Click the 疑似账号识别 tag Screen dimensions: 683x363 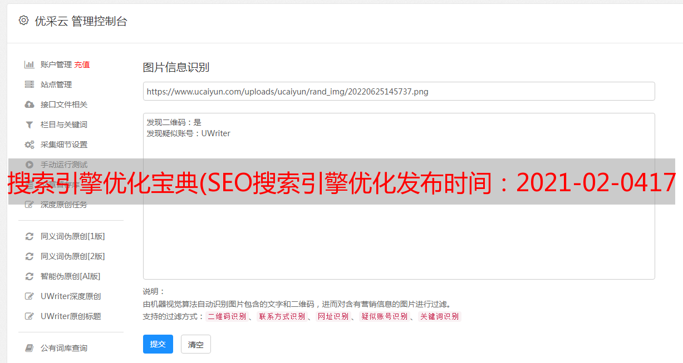pyautogui.click(x=384, y=316)
